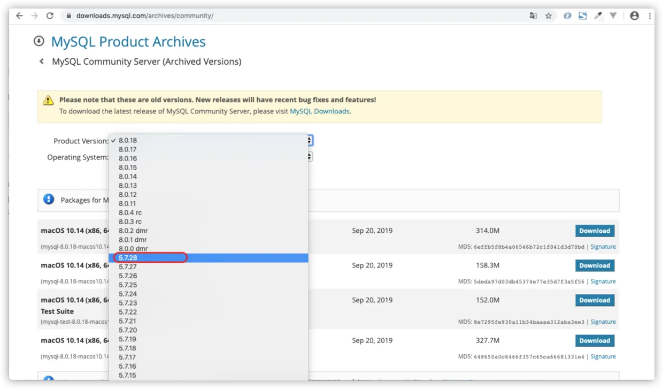Choose version 5.7.19 option

209,339
